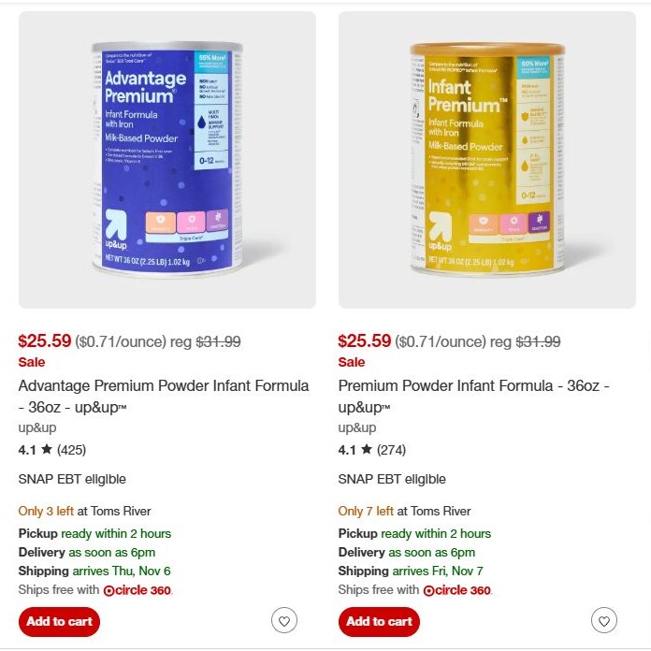Open Premium Powder Infant Formula 36oz title link
This screenshot has height=651, width=651.
tap(473, 396)
